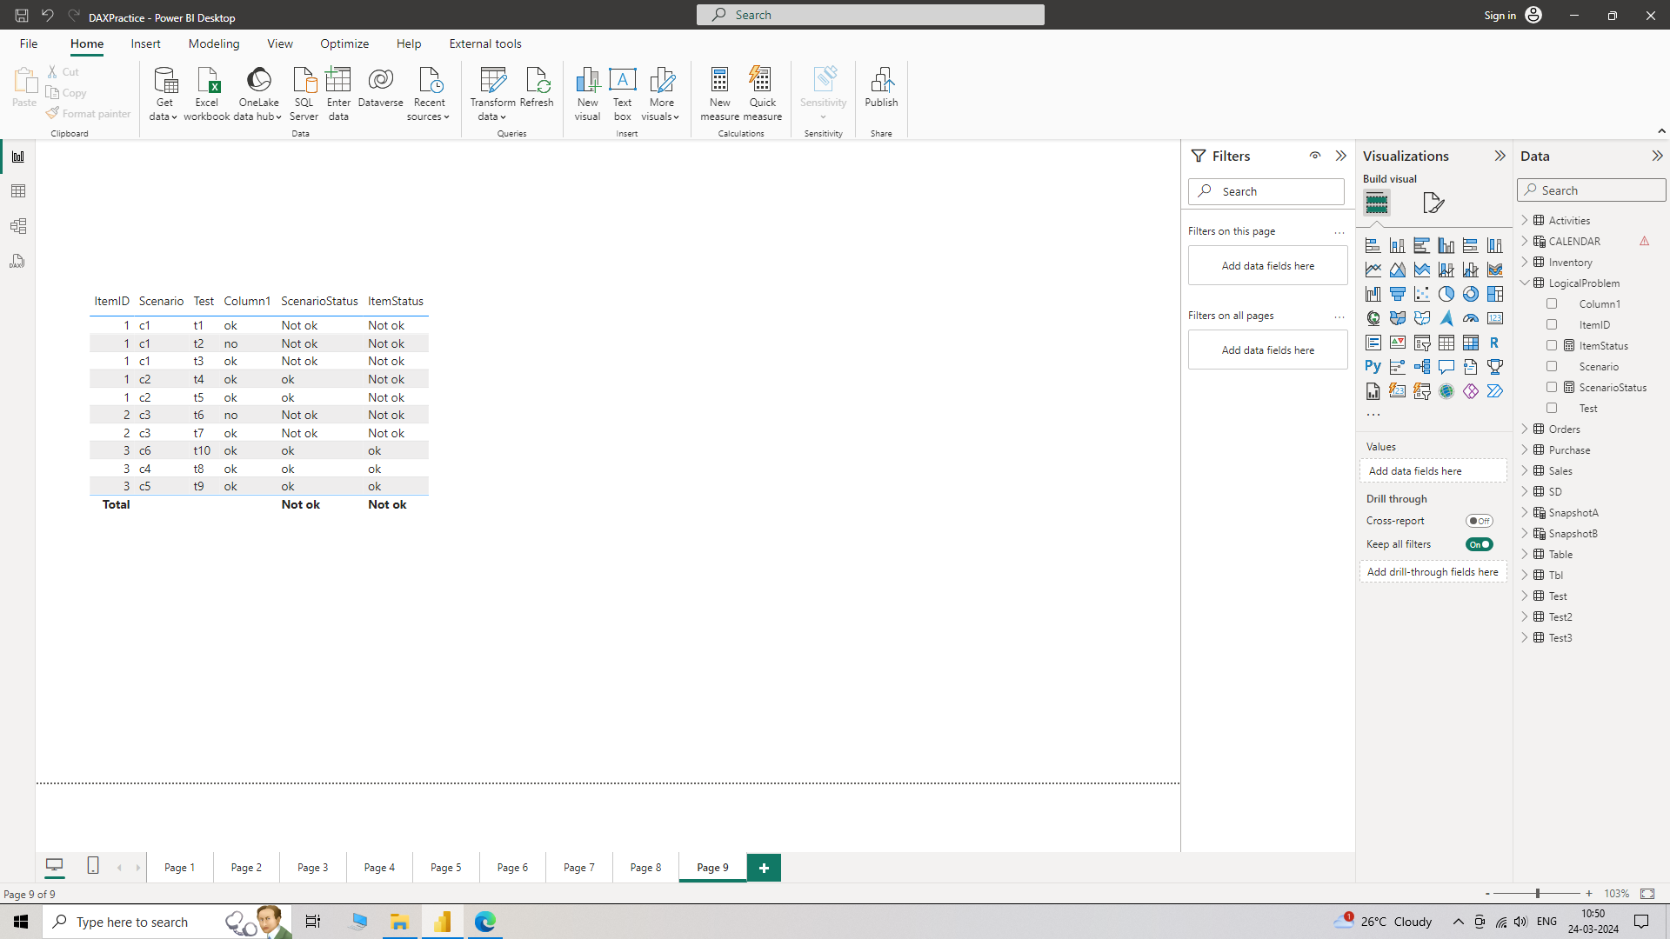Open Transform data editor
The width and height of the screenshot is (1670, 939).
coord(492,94)
